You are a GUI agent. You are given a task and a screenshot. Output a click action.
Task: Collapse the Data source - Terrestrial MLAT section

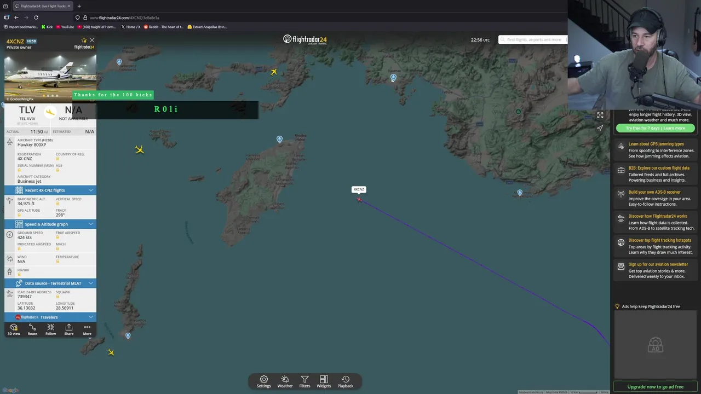[50, 283]
